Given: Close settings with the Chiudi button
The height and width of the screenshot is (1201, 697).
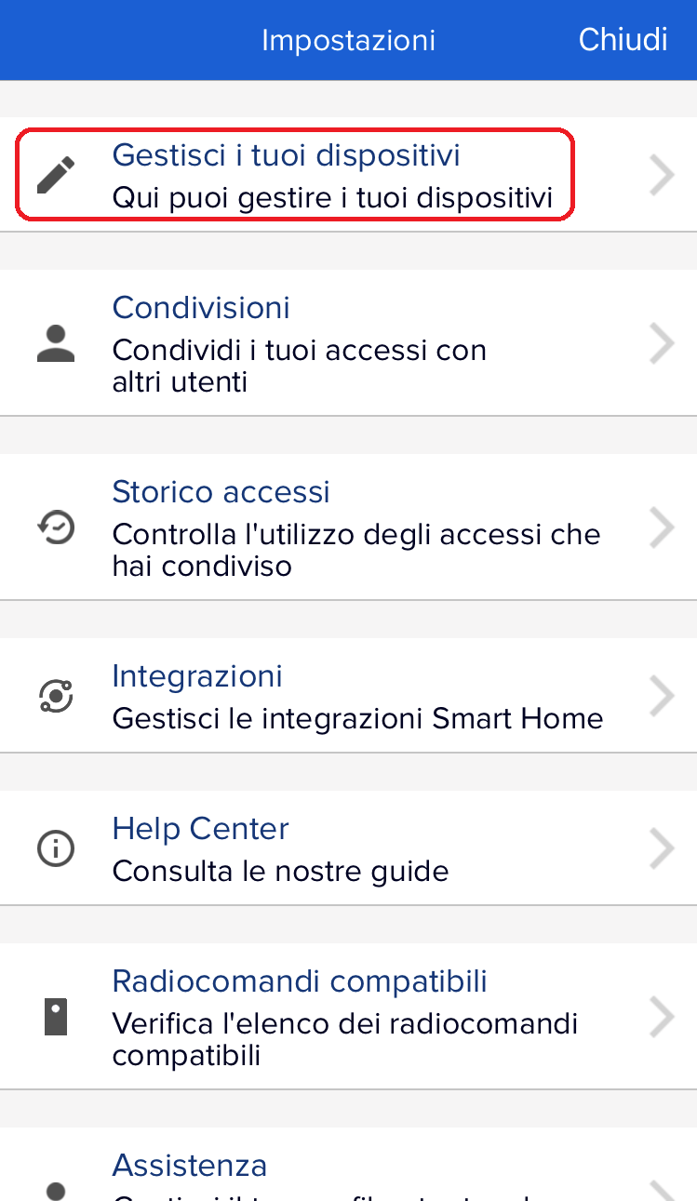Looking at the screenshot, I should pos(623,40).
